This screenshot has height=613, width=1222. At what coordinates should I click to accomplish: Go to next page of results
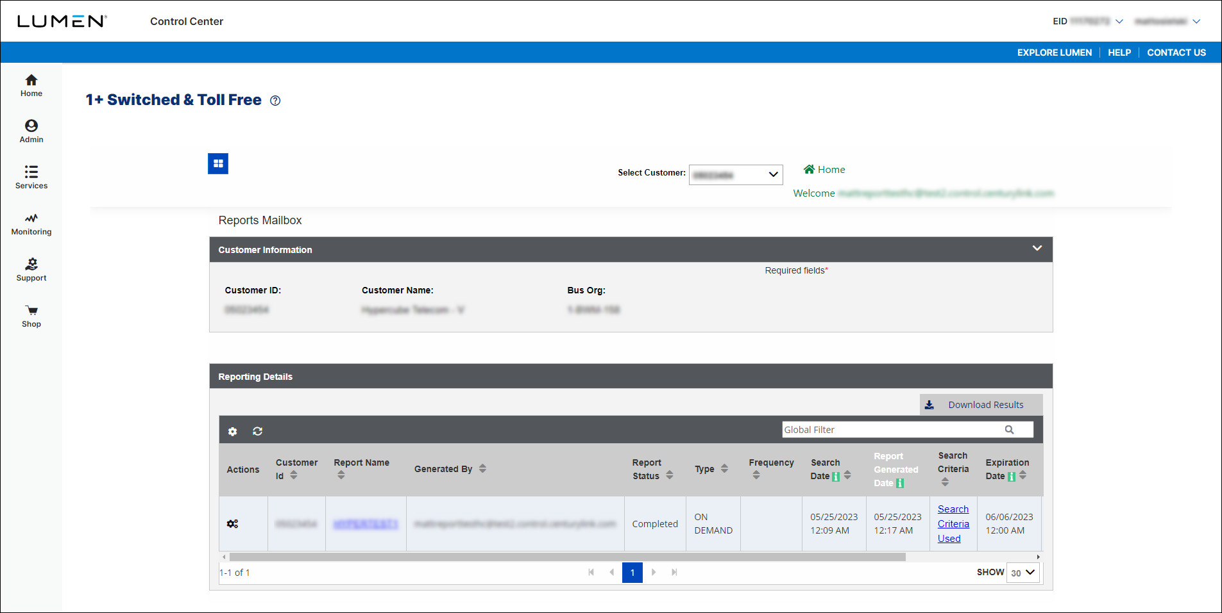click(654, 572)
